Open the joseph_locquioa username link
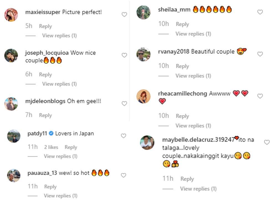Viewport: 277px width, 208px height. (47, 53)
